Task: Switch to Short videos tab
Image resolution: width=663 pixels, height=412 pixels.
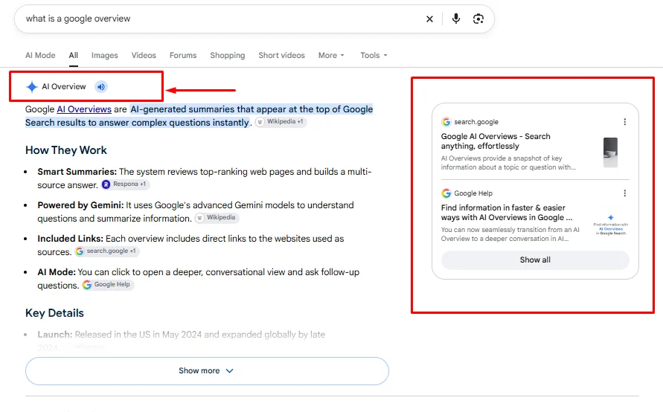Action: (x=281, y=55)
